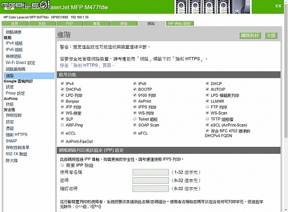Toggle the IPv4 checkbox
Viewport: 288px width, 212px height.
pos(62,83)
